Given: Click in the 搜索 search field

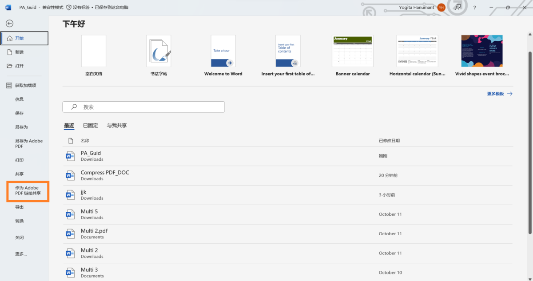Looking at the screenshot, I should pyautogui.click(x=143, y=107).
